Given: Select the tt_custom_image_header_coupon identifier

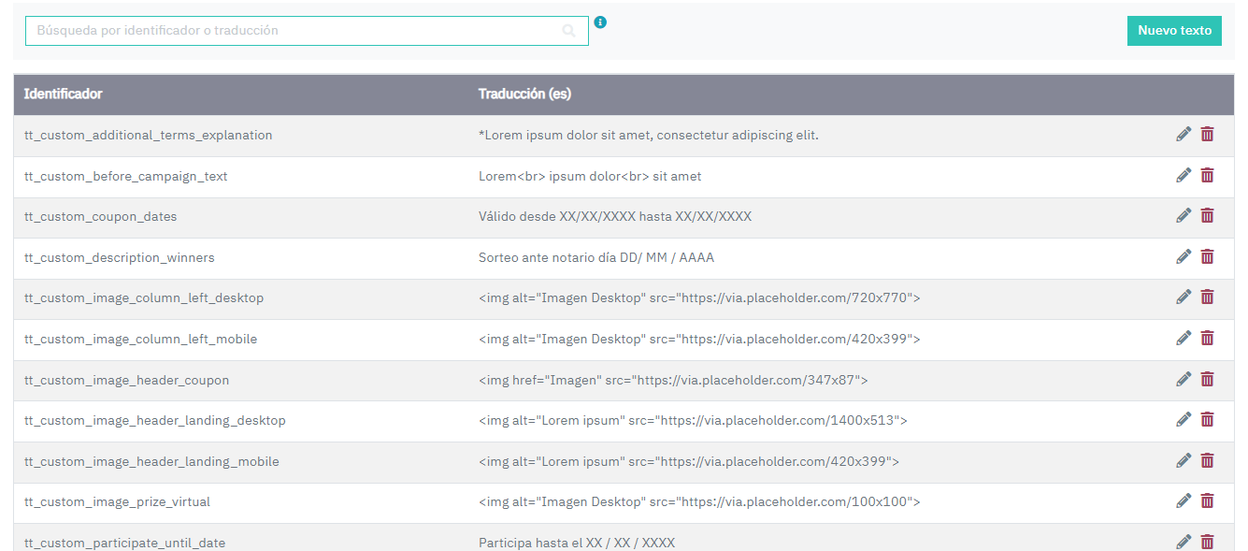Looking at the screenshot, I should (127, 381).
